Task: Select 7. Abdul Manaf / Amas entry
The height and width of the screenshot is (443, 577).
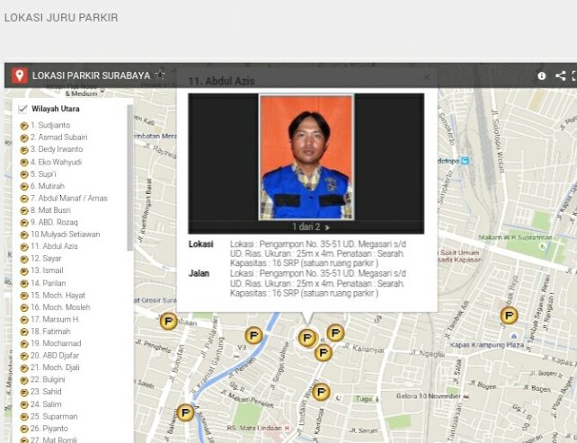Action: [x=69, y=199]
